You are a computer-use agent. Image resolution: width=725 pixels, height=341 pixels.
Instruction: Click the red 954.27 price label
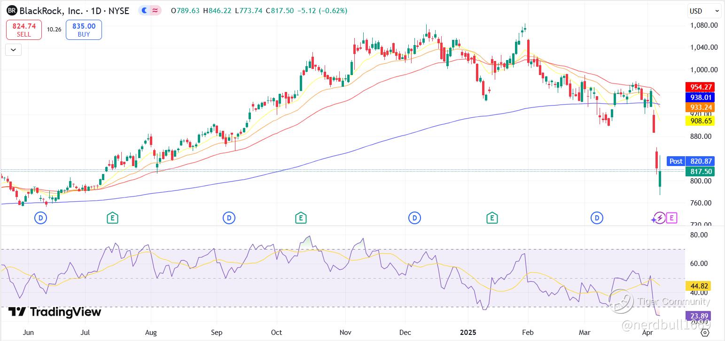(x=701, y=87)
